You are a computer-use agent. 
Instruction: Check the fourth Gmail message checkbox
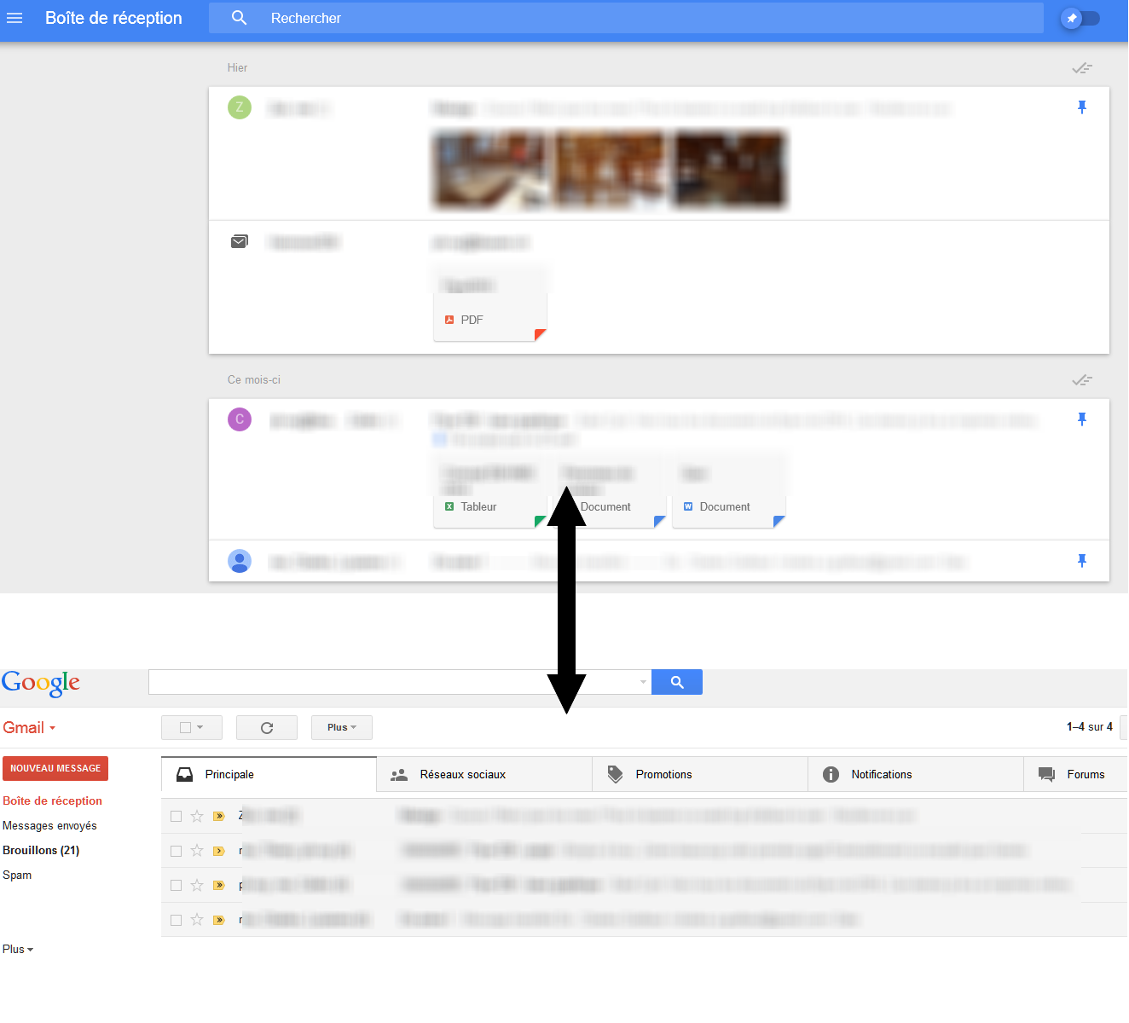coord(177,920)
